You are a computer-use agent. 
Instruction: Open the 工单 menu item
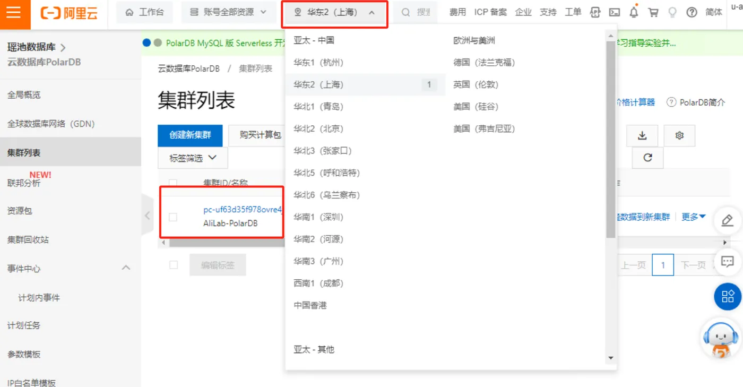573,12
